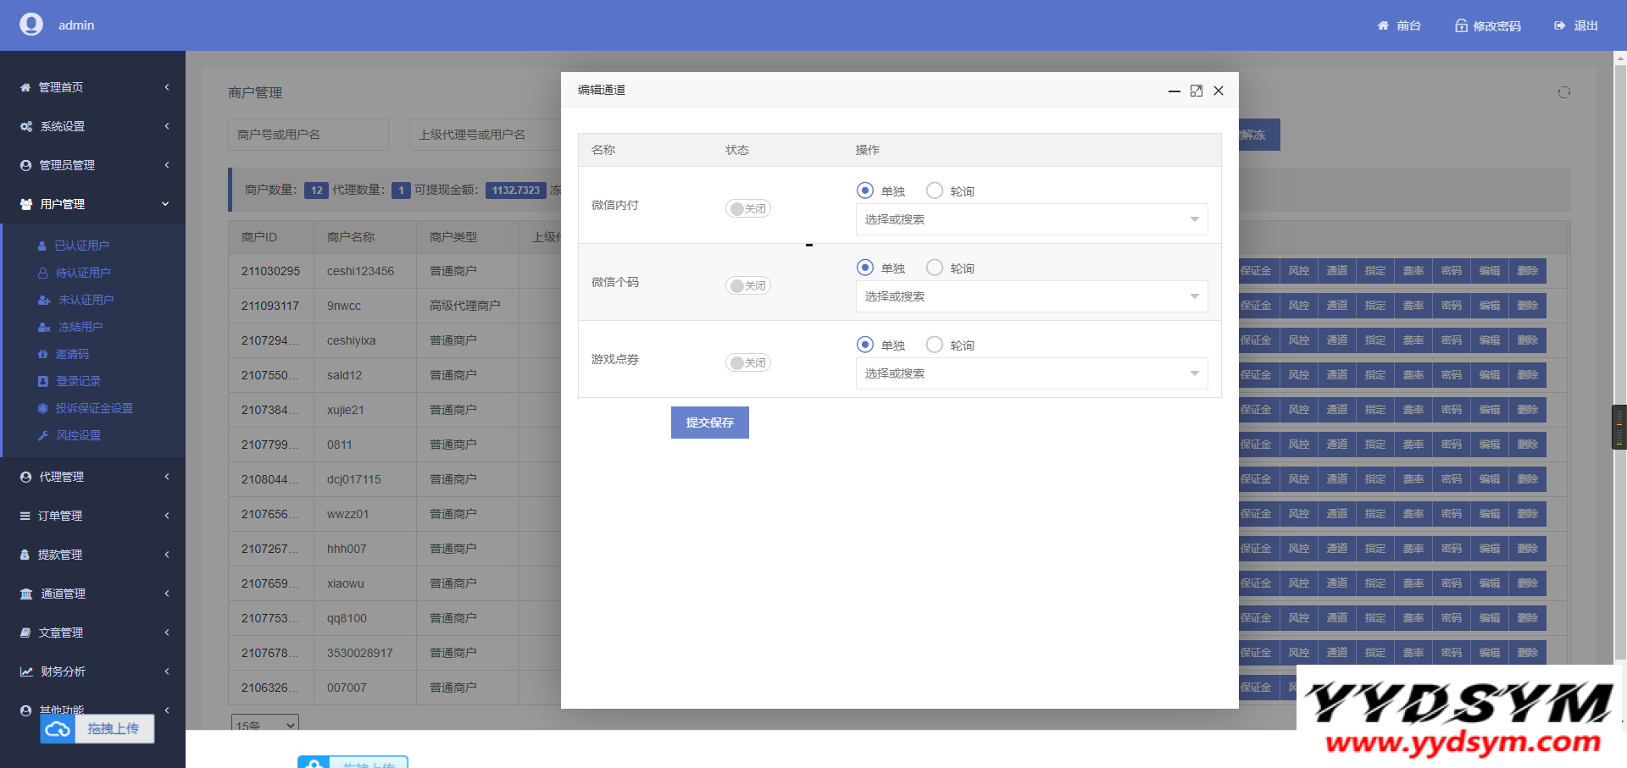Click the page vertical scrollbar
Screen dimensions: 1627x768
point(1620,339)
